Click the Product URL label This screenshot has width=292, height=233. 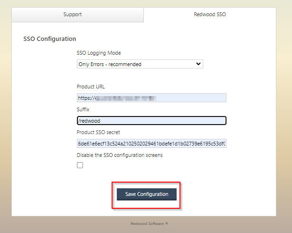click(91, 87)
